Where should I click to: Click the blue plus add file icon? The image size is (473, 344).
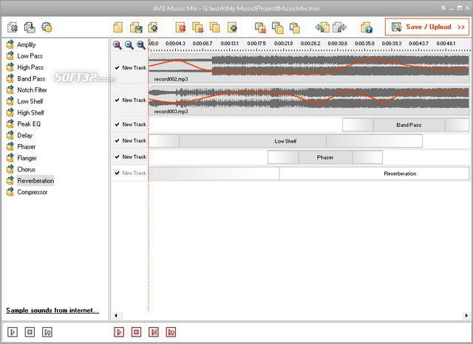[x=153, y=27]
